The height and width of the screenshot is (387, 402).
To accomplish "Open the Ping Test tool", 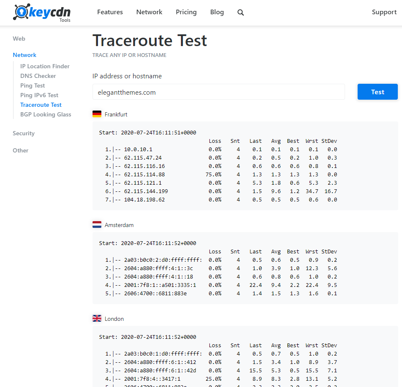I will [33, 85].
